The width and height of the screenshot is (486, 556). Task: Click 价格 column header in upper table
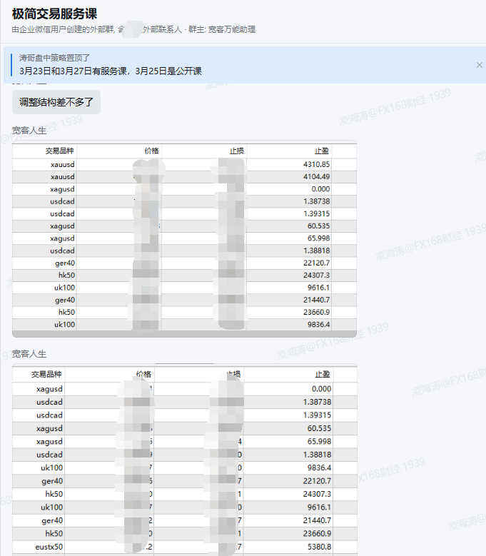coord(151,151)
